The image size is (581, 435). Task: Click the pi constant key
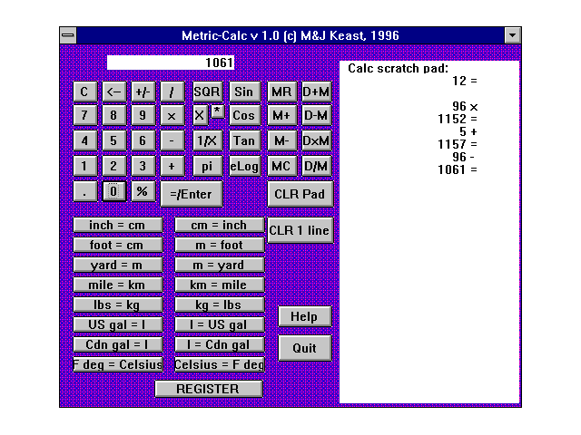tap(207, 166)
